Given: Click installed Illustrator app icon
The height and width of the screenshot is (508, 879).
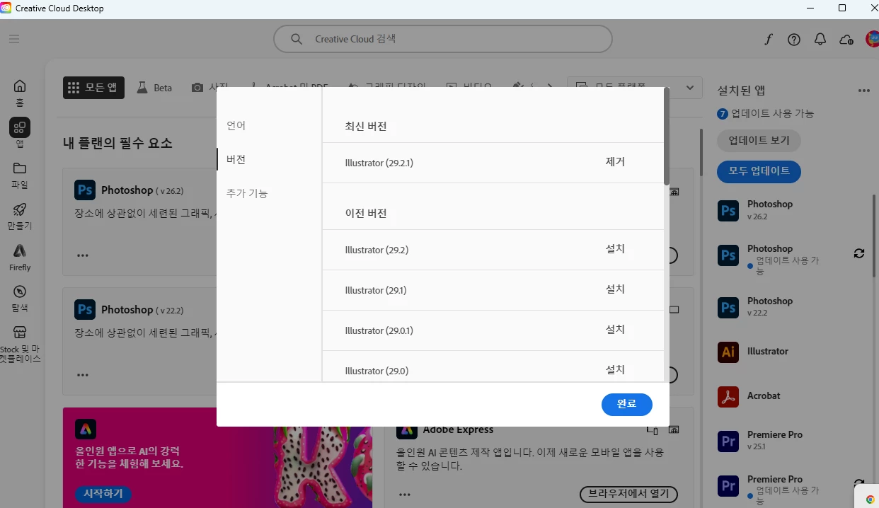Looking at the screenshot, I should click(x=728, y=352).
